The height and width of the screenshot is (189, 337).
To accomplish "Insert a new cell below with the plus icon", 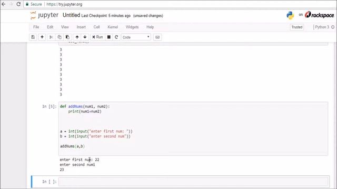I will coord(42,37).
